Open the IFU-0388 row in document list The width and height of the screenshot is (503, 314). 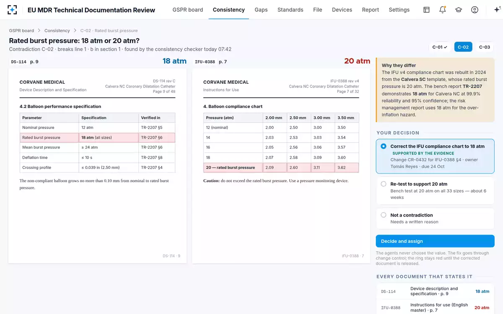tap(435, 308)
